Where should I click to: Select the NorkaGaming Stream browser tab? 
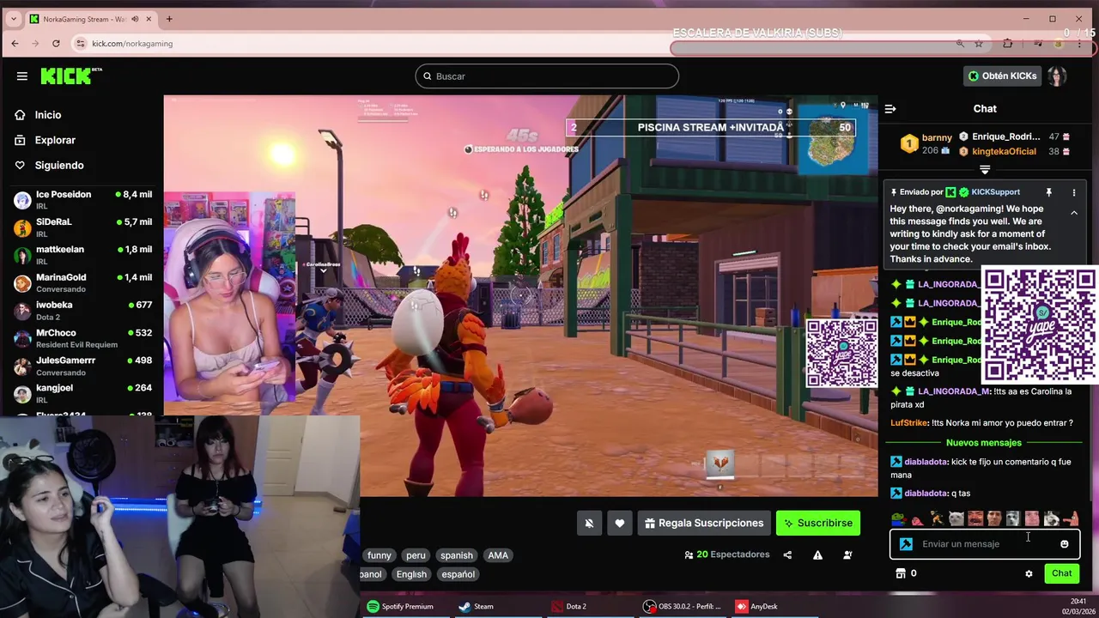click(91, 19)
